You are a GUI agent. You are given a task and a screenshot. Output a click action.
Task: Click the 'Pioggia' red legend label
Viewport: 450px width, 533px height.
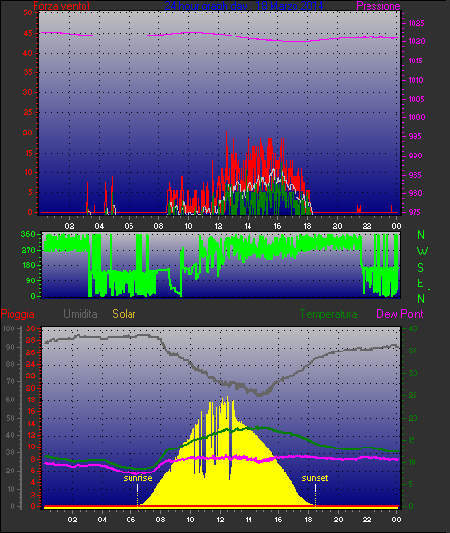(x=17, y=314)
